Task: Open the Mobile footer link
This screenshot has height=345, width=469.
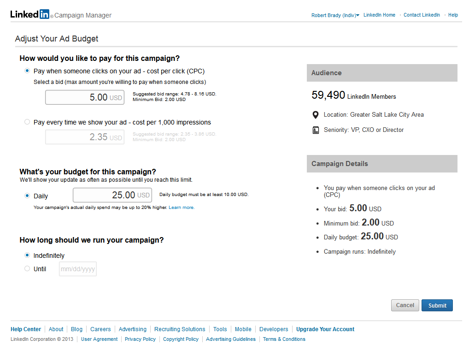Action: point(243,329)
